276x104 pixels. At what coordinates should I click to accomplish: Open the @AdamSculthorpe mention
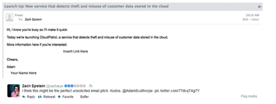click(137, 91)
